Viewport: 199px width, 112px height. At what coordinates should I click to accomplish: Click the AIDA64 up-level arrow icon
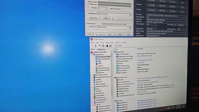pos(99,46)
